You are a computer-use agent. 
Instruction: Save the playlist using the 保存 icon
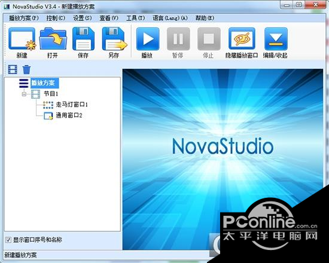click(x=83, y=39)
